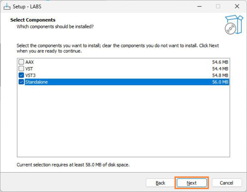Uncheck the VST3 component checkbox
Image resolution: width=247 pixels, height=192 pixels.
tap(21, 75)
